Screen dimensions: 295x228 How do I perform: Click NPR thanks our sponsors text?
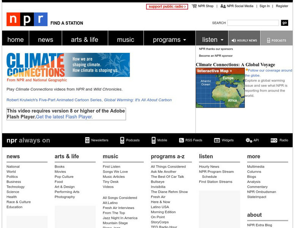(x=216, y=49)
